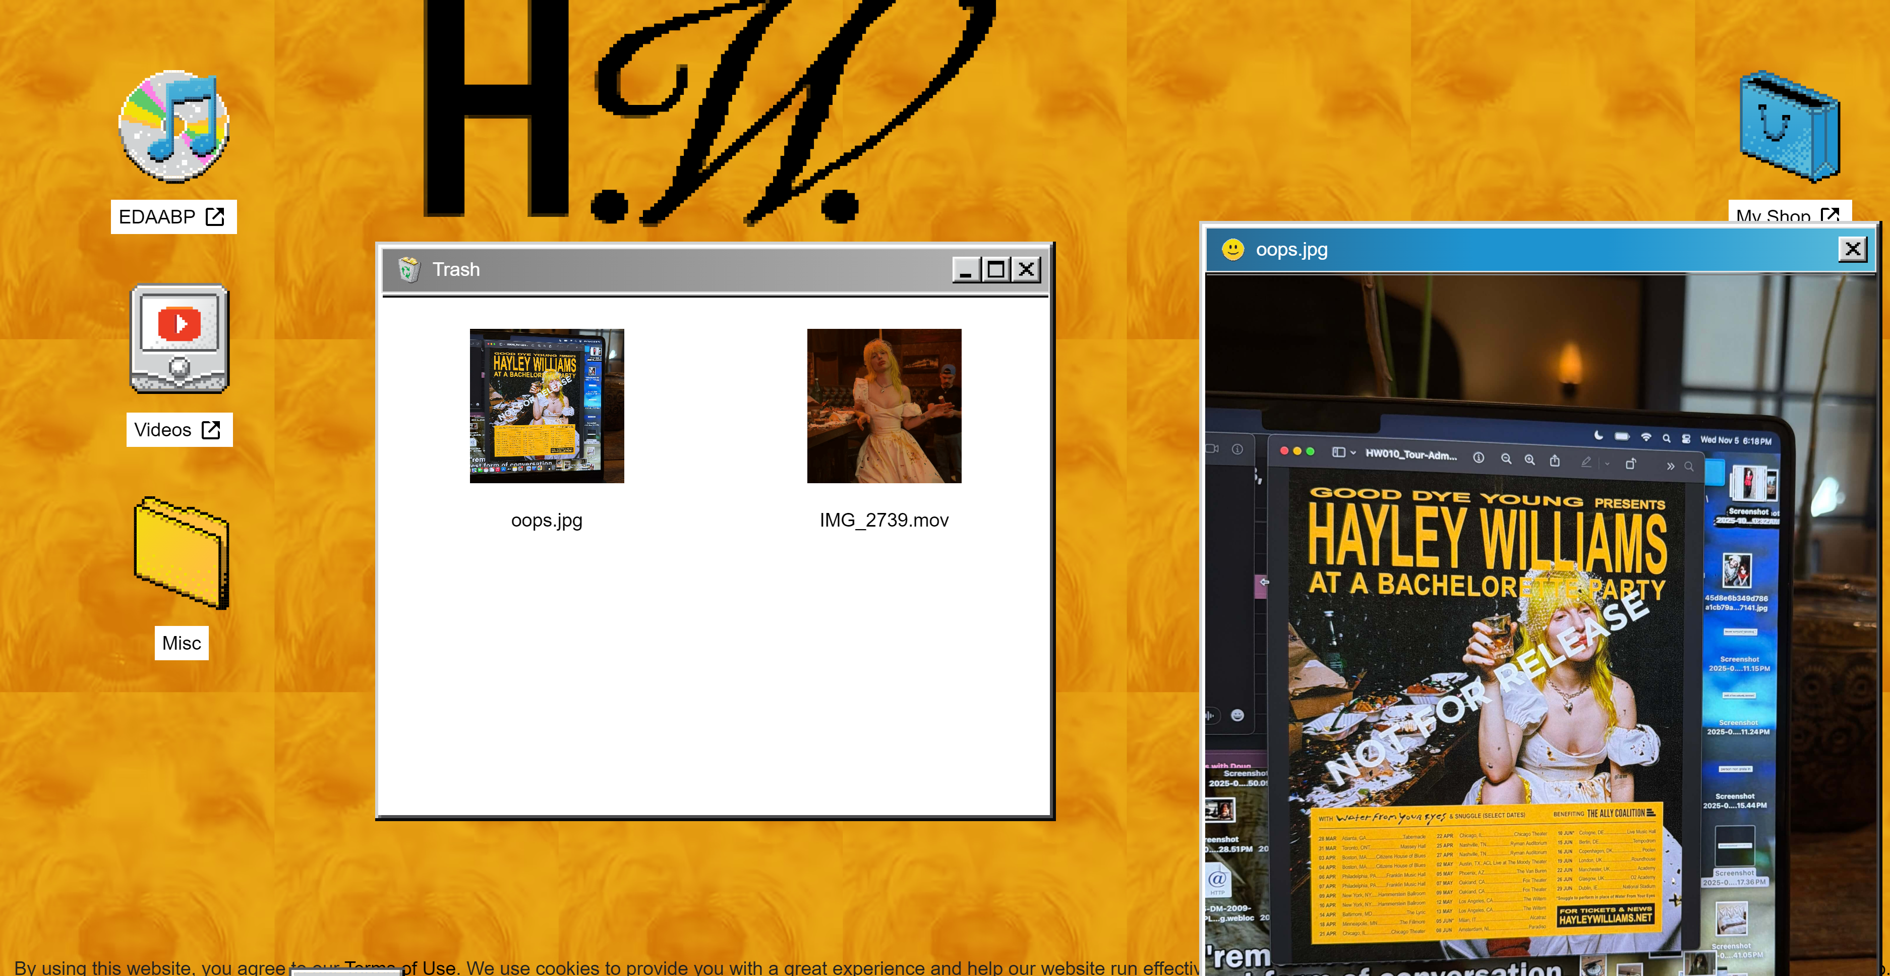The width and height of the screenshot is (1890, 976).
Task: Click the Misc label under the folder
Action: pos(181,644)
